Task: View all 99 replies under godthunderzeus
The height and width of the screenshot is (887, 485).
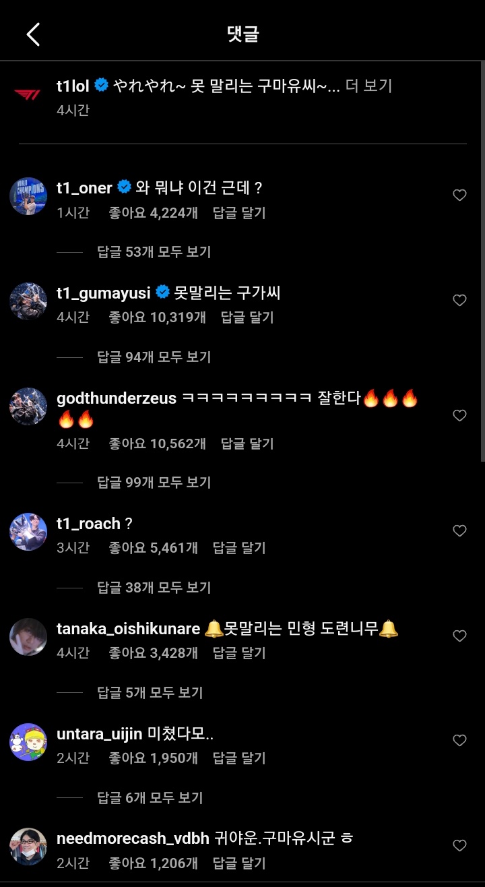Action: point(154,483)
